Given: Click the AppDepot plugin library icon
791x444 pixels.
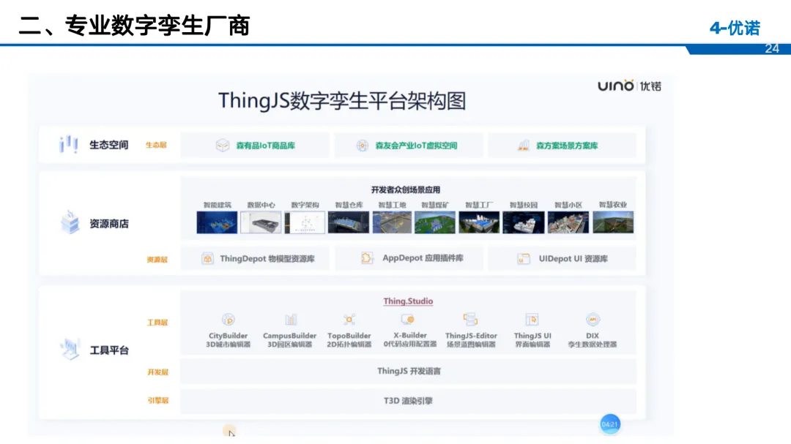Looking at the screenshot, I should tap(367, 258).
